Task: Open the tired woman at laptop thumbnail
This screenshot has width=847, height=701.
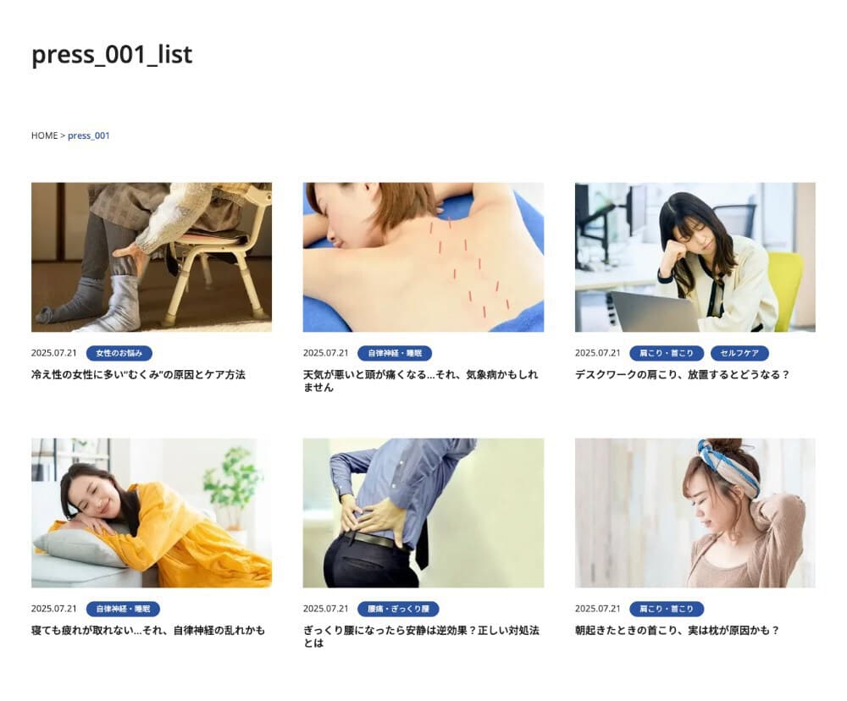Action: click(x=695, y=257)
